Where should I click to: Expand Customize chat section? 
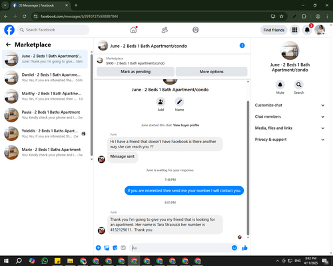coord(290,105)
